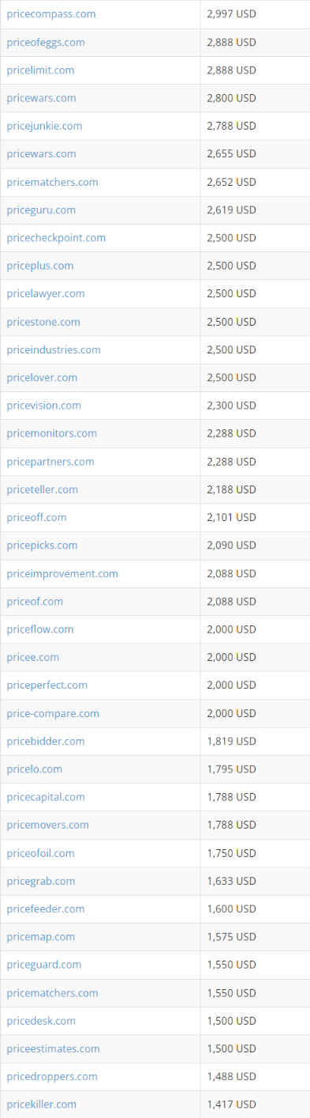Select the pricejunkie.com link
The height and width of the screenshot is (1118, 310).
click(x=44, y=126)
